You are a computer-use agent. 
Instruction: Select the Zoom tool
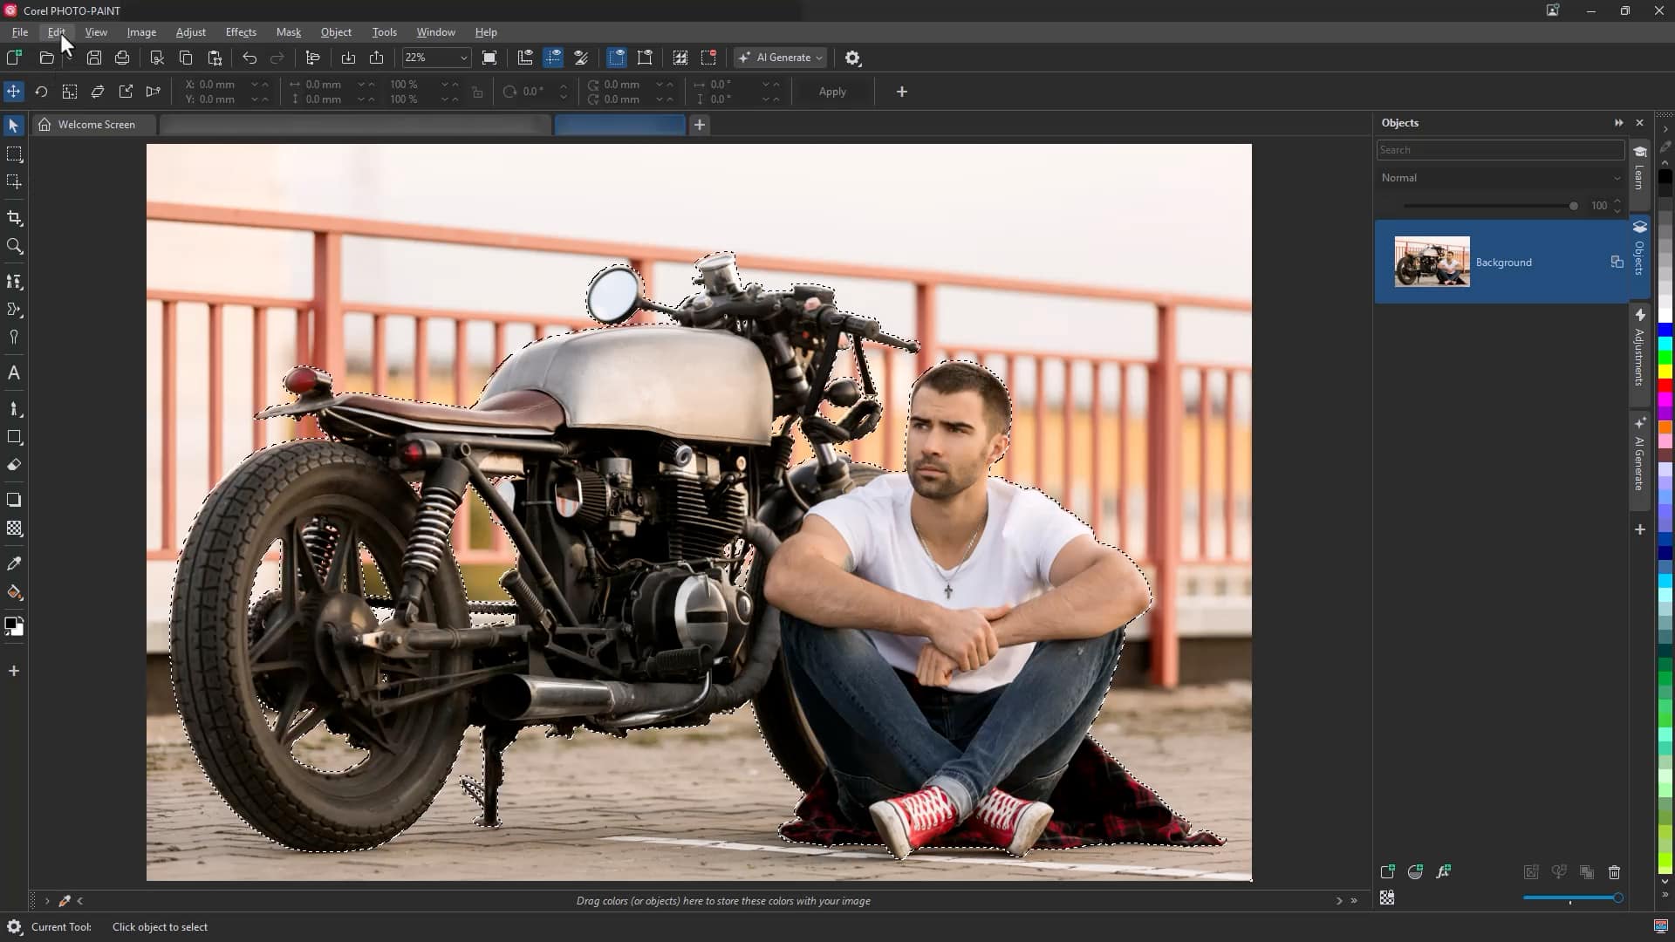14,247
